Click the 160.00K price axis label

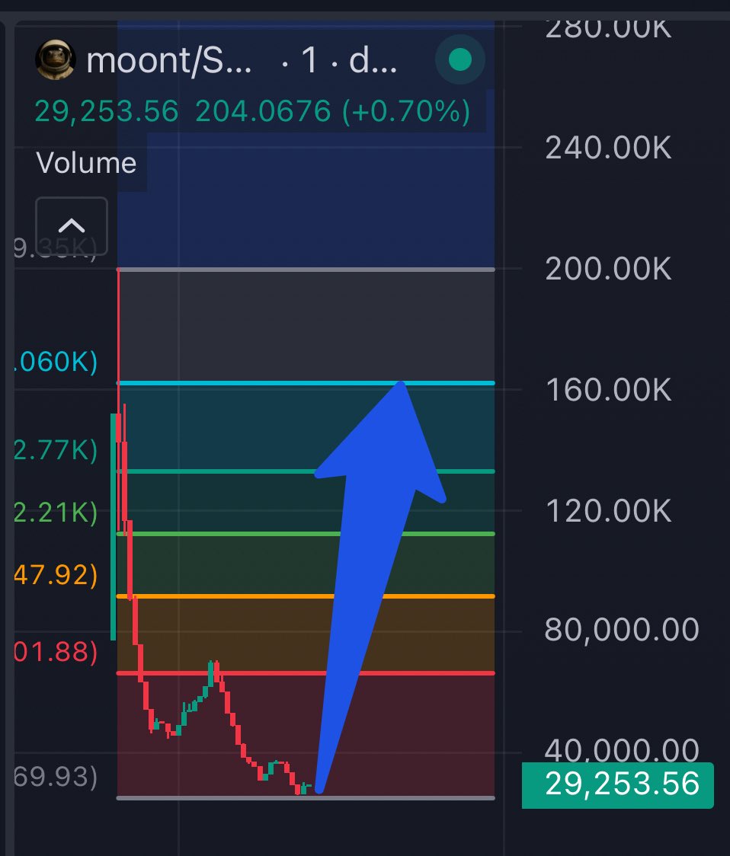608,390
